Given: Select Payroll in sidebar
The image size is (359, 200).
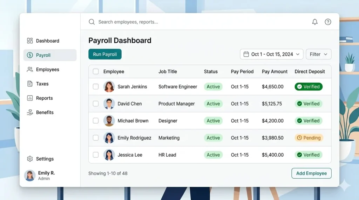Looking at the screenshot, I should point(50,55).
